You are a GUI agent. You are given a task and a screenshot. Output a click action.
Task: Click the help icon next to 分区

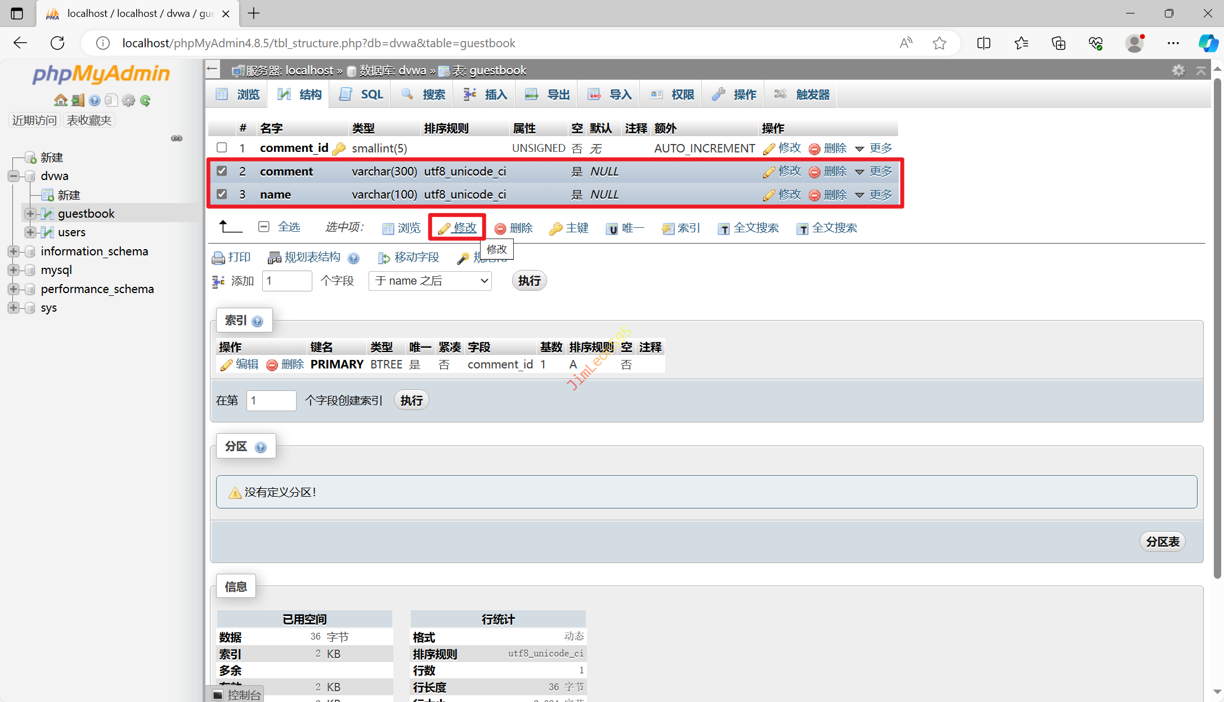point(261,447)
